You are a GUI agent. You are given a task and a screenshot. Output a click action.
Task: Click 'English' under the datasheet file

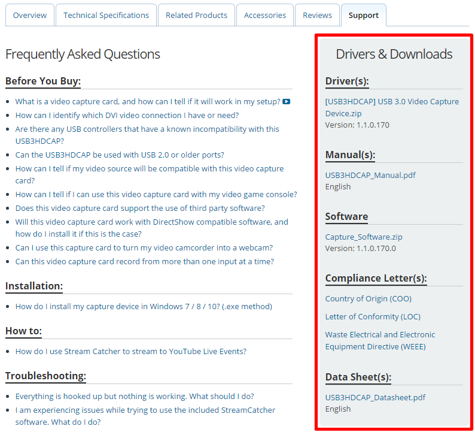click(x=338, y=409)
